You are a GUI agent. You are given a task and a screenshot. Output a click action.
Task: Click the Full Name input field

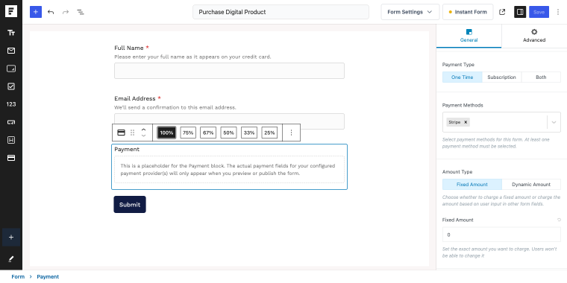click(x=229, y=71)
